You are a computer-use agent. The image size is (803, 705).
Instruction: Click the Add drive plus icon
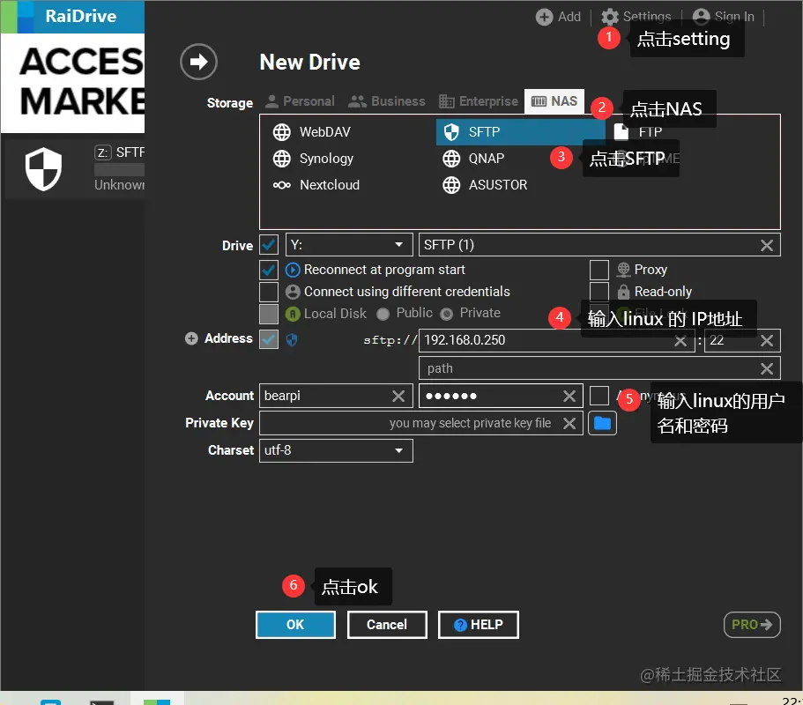544,17
